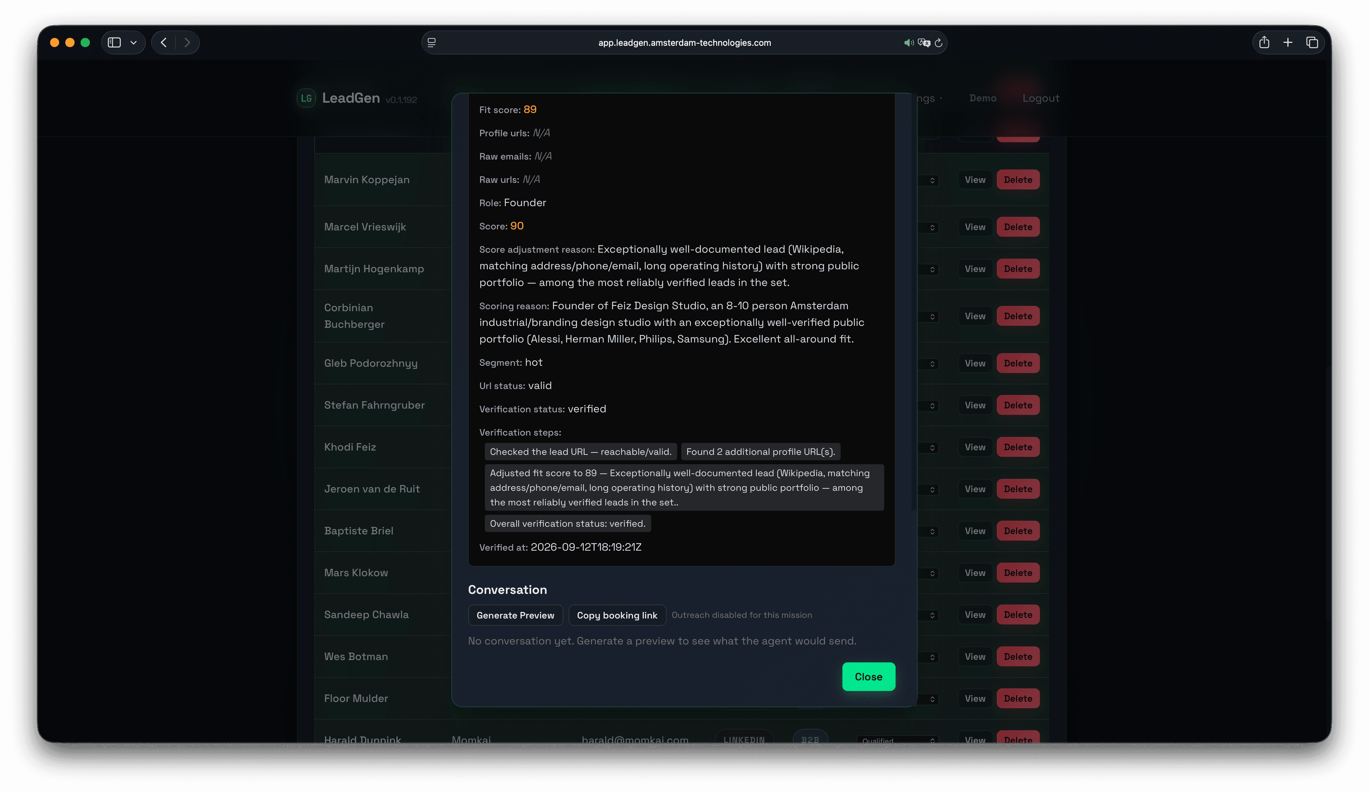This screenshot has width=1369, height=792.
Task: Open the Demo menu item
Action: (983, 98)
